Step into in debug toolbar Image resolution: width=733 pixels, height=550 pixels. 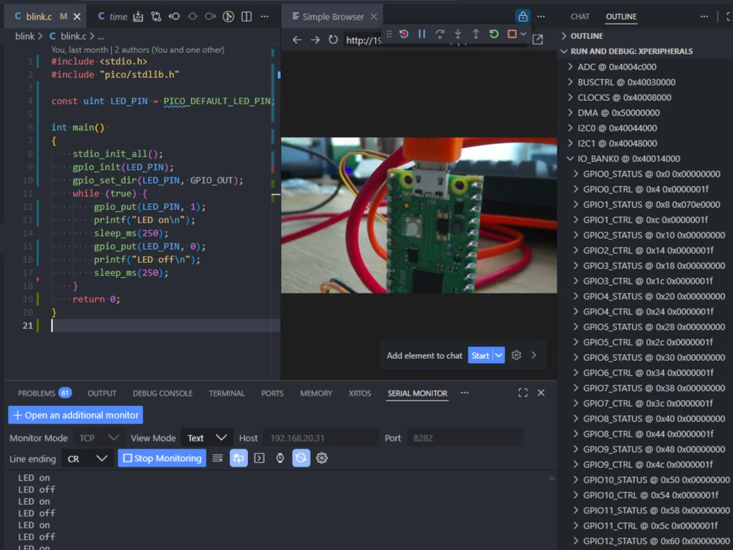(458, 34)
